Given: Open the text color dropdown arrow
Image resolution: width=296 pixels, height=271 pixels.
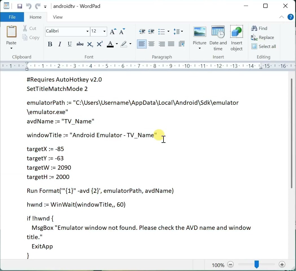Looking at the screenshot, I should point(117,44).
